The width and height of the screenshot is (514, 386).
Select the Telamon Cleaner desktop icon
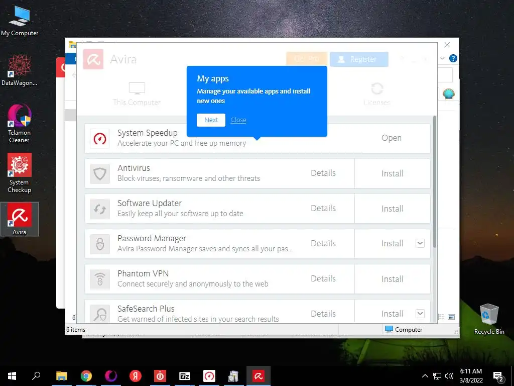tap(20, 124)
